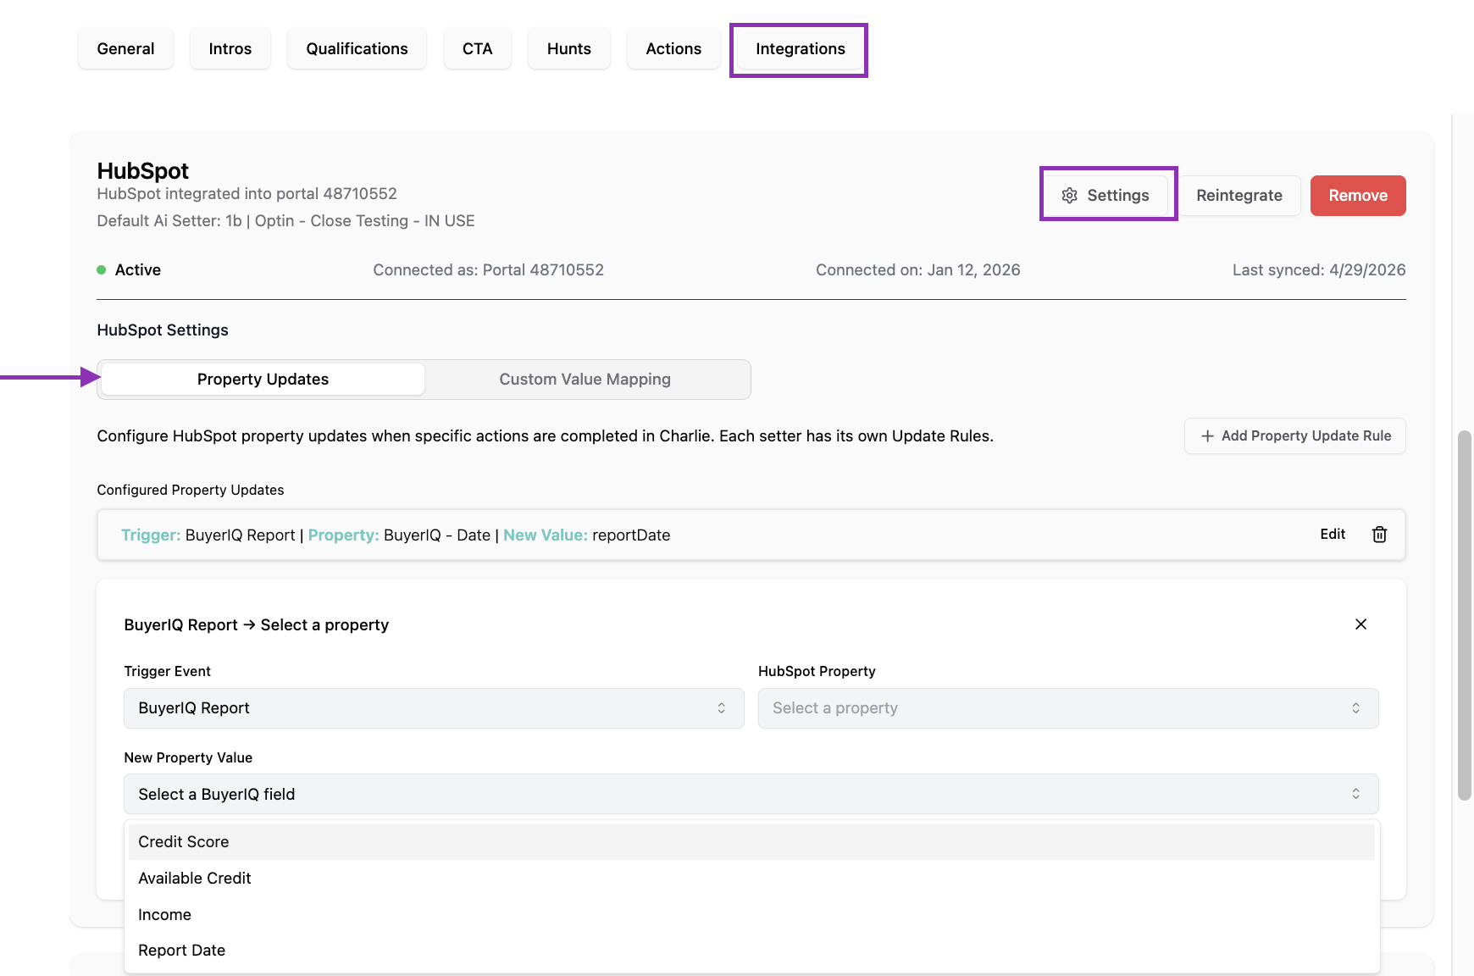Choose Credit Score option

(x=751, y=842)
